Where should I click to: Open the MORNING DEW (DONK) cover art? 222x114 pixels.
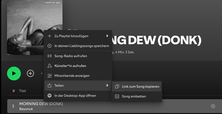click(x=35, y=27)
